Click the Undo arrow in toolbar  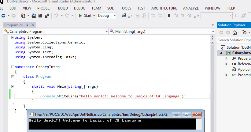pos(56,15)
